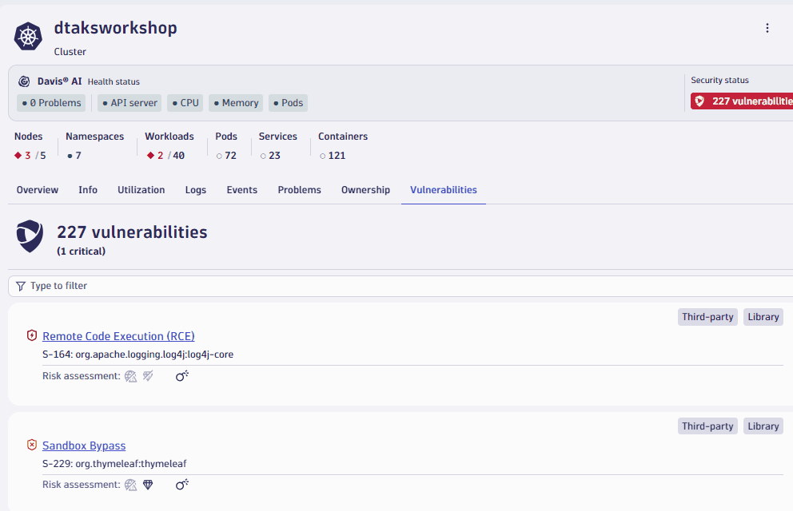This screenshot has height=511, width=793.
Task: Click the Davis AI logo icon
Action: [24, 81]
